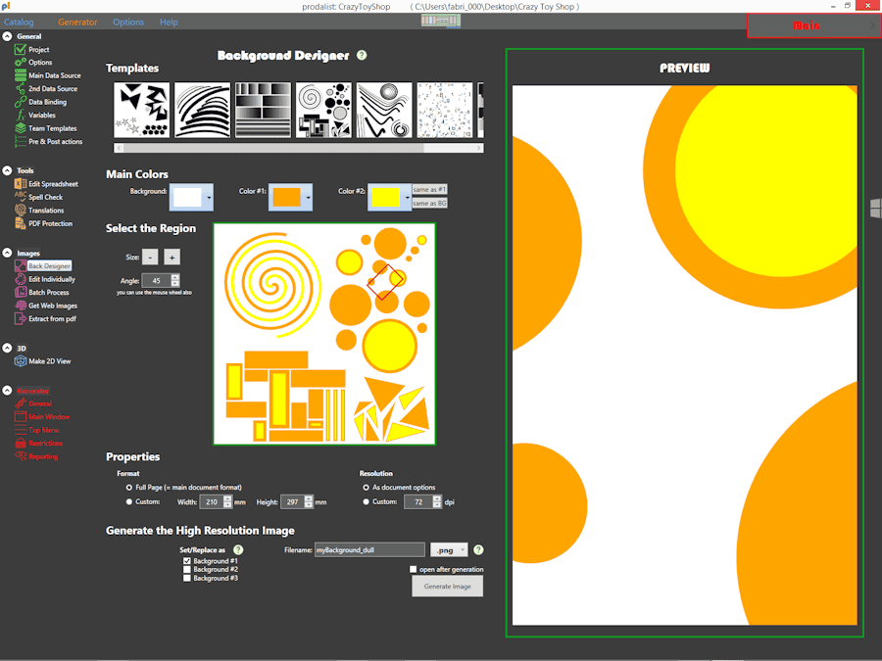Screen dimensions: 882x661
Task: Click the PDF Protection lock icon
Action: click(21, 223)
